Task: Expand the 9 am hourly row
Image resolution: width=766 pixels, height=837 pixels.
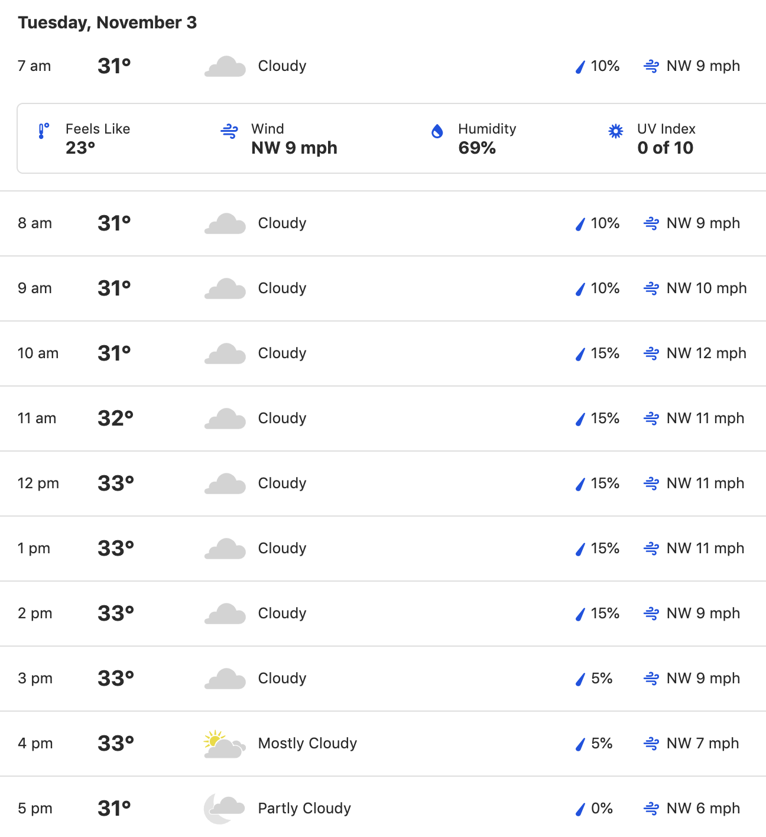Action: click(x=383, y=288)
